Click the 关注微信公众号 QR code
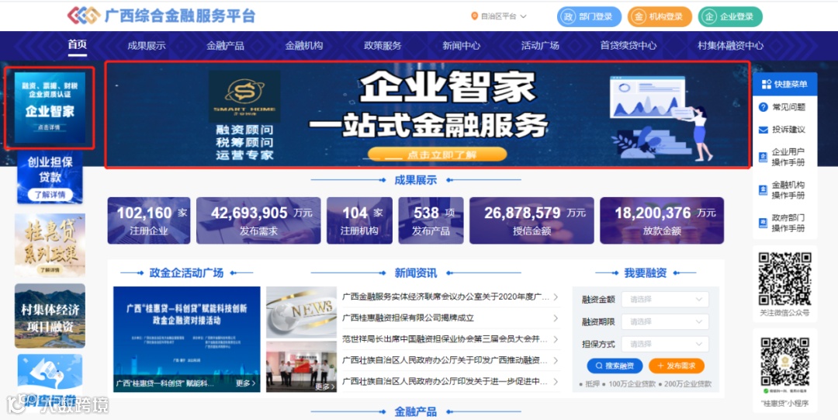The image size is (838, 420). click(784, 279)
